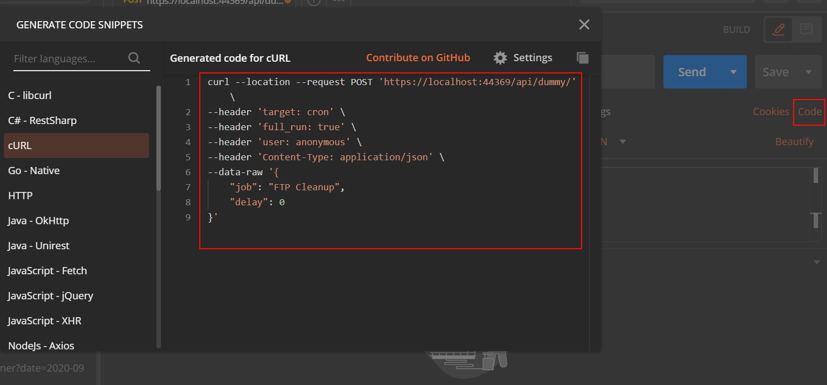Click the curl --location line of code
The width and height of the screenshot is (827, 385).
392,82
